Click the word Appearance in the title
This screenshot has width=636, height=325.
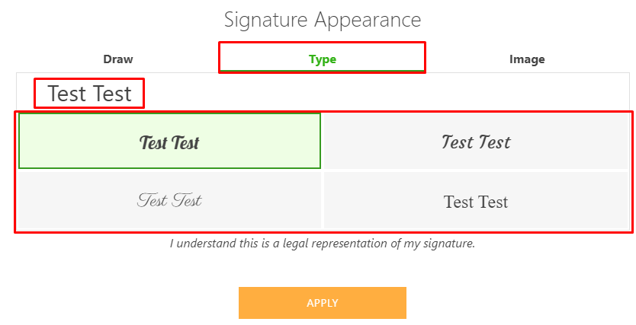(368, 20)
